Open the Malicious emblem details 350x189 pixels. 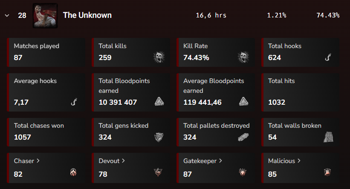tap(284, 161)
